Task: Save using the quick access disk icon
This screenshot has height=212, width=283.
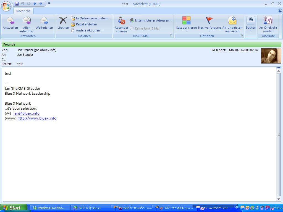Action: [x=17, y=4]
